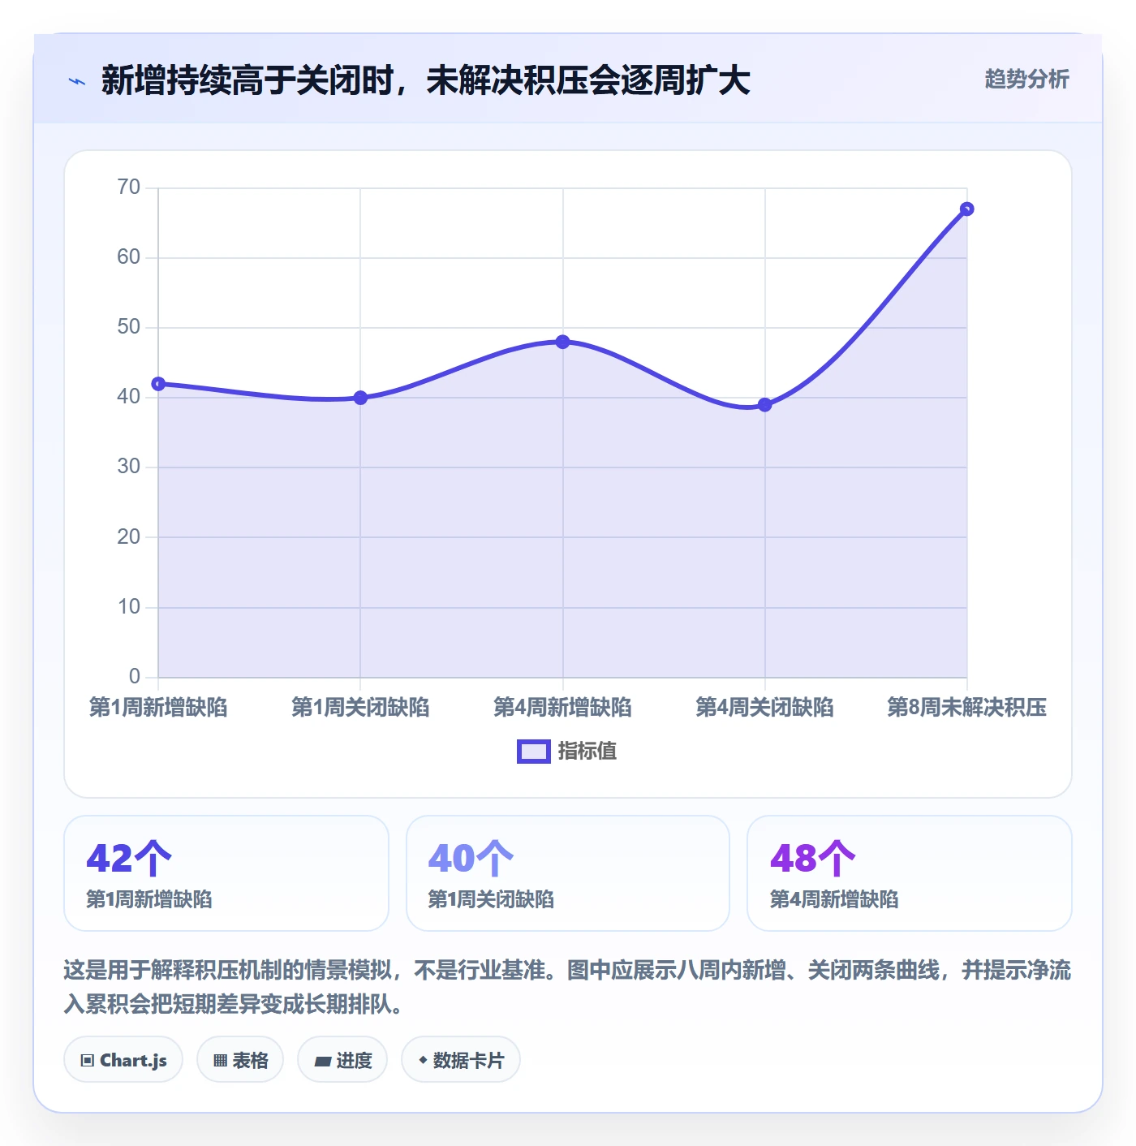Click the data point for 第4周关闭缺陷
Image resolution: width=1136 pixels, height=1146 pixels.
pos(765,405)
